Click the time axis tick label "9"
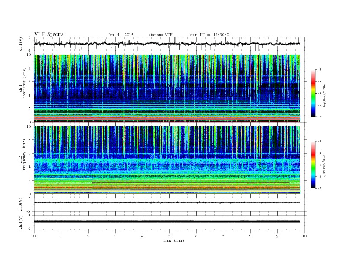343x265 pixels. point(277,236)
